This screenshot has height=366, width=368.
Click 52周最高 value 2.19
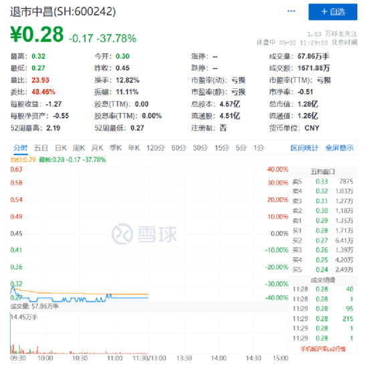tap(54, 128)
